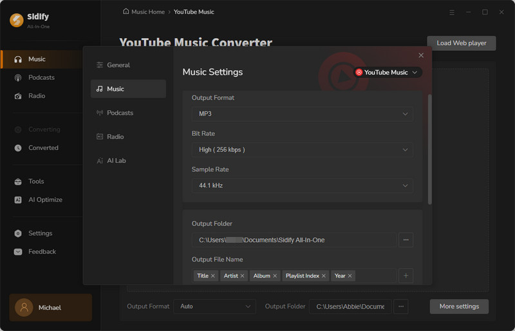The height and width of the screenshot is (331, 515).
Task: Switch to the Podcasts settings tab
Action: (x=128, y=113)
